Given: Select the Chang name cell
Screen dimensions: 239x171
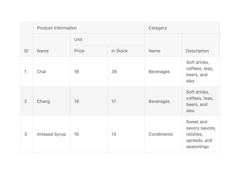Looking at the screenshot, I should 43,101.
